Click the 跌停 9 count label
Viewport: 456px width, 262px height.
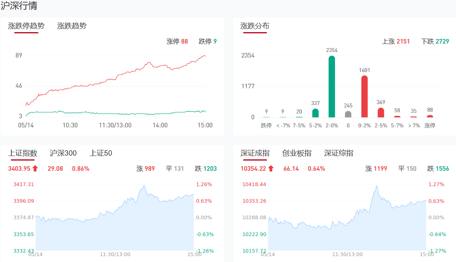(x=208, y=42)
